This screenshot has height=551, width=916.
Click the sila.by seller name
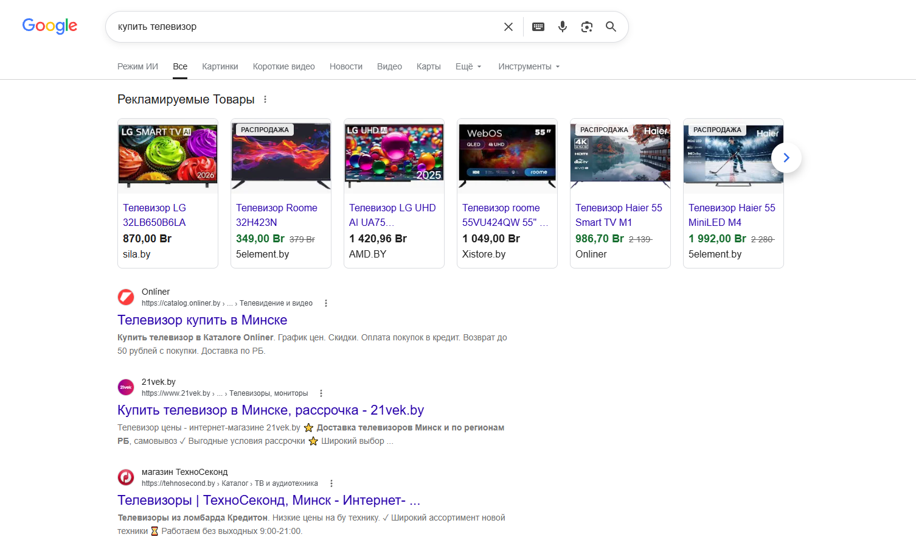[137, 254]
